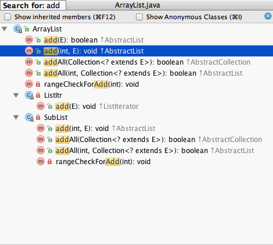273x245 pixels.
Task: Collapse the SubList tree node
Action: [x=16, y=118]
